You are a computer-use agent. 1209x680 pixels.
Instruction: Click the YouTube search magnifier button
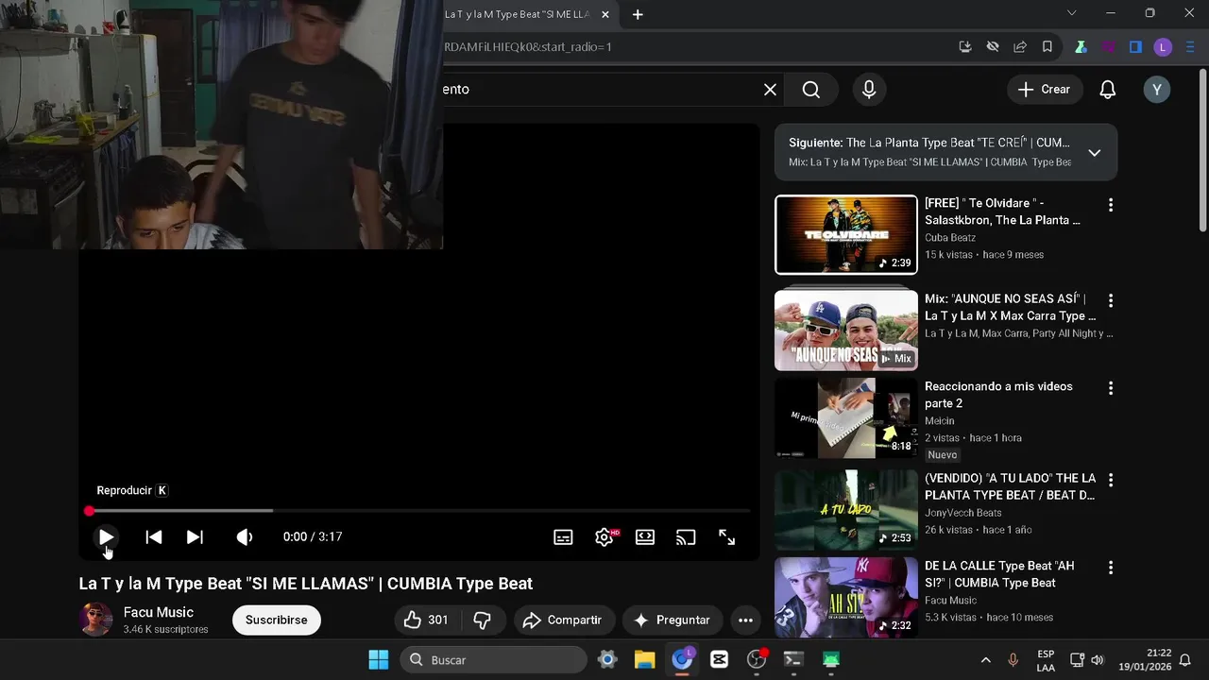coord(811,89)
